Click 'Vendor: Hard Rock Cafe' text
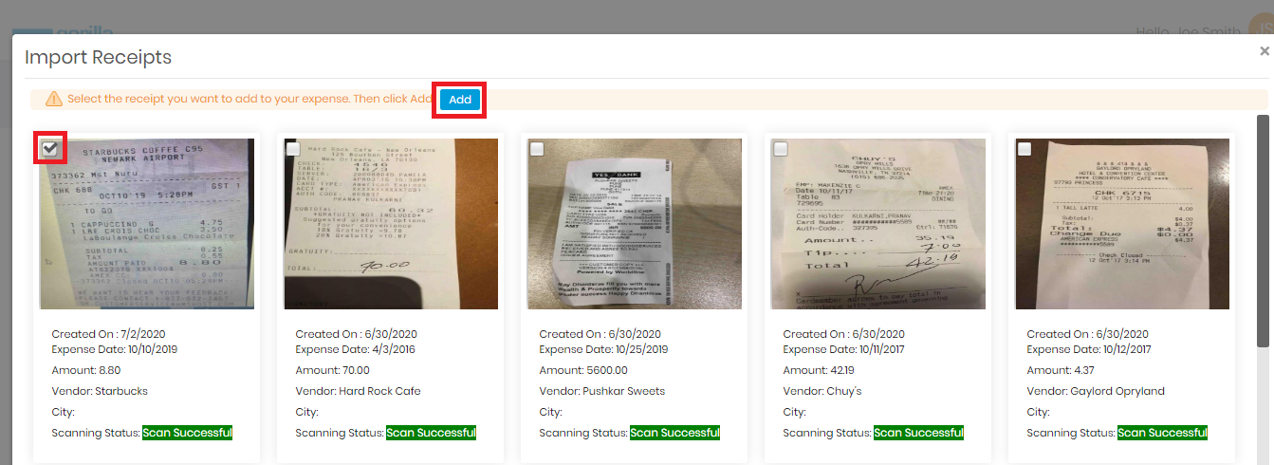 click(358, 391)
